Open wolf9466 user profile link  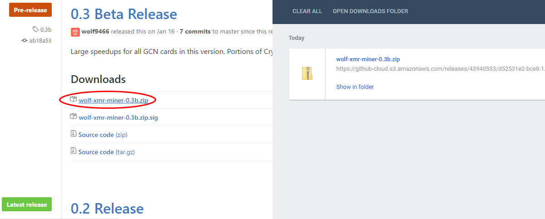[95, 32]
